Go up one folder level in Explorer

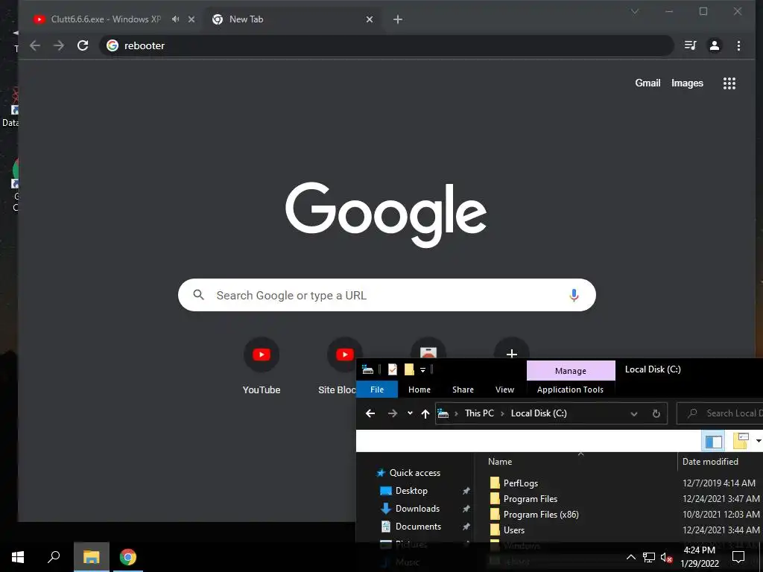click(425, 413)
